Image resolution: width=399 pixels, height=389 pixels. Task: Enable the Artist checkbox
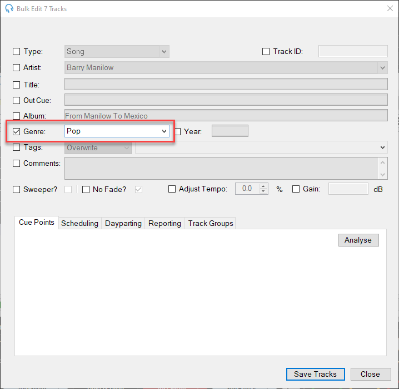pyautogui.click(x=17, y=68)
